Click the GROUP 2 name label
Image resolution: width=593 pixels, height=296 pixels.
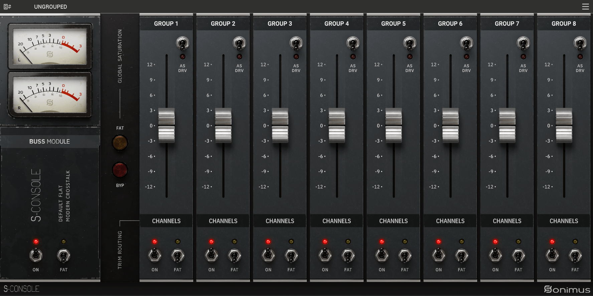point(223,24)
